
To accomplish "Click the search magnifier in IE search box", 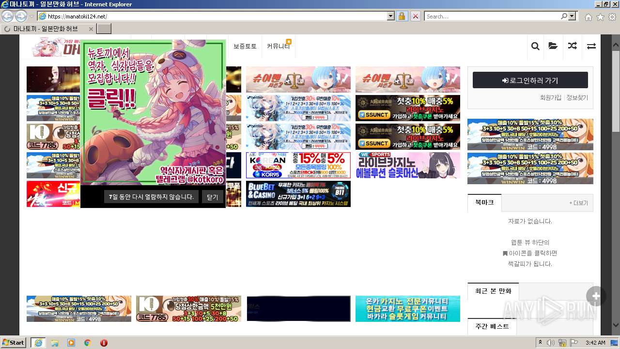I will pyautogui.click(x=564, y=16).
